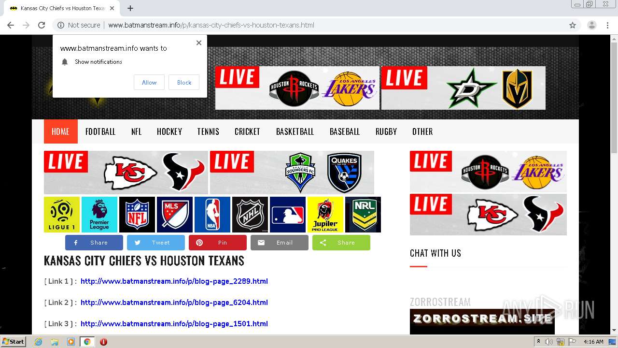Share page via Email button

[280, 243]
